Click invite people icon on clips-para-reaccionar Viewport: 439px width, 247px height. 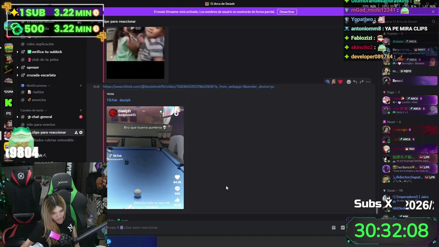point(76,132)
